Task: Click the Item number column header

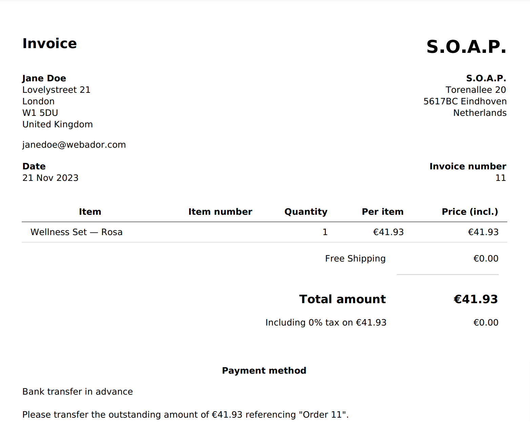Action: (220, 212)
